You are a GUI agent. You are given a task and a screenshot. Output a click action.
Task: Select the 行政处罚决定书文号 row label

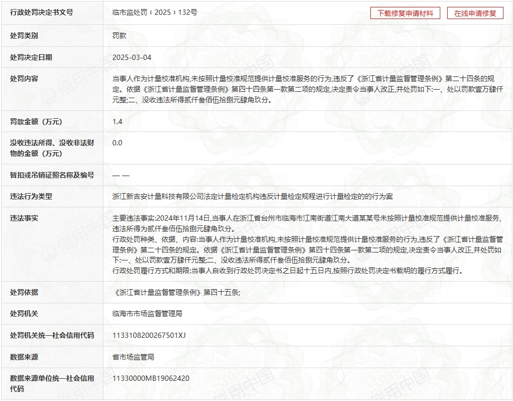click(x=42, y=12)
